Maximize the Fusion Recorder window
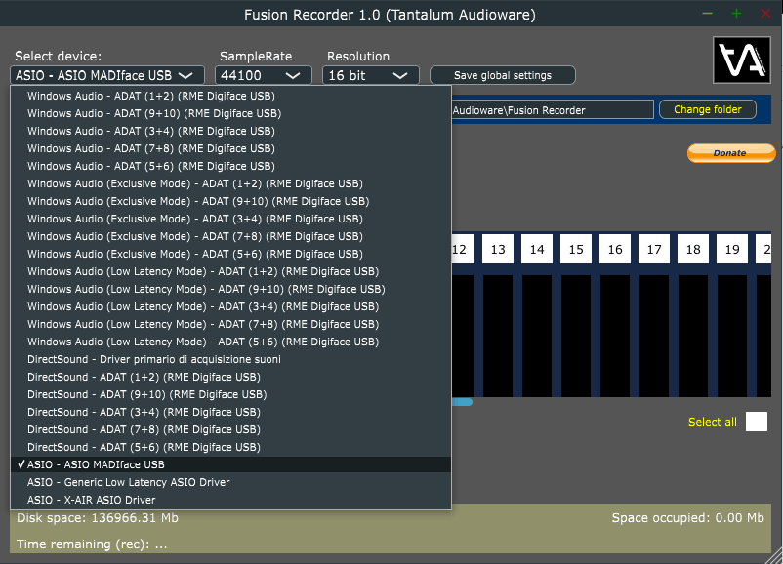Viewport: 783px width, 564px height. click(x=736, y=14)
